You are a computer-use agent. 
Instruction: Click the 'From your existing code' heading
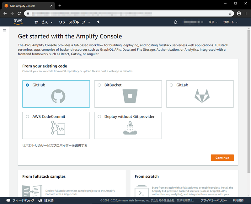coord(45,66)
